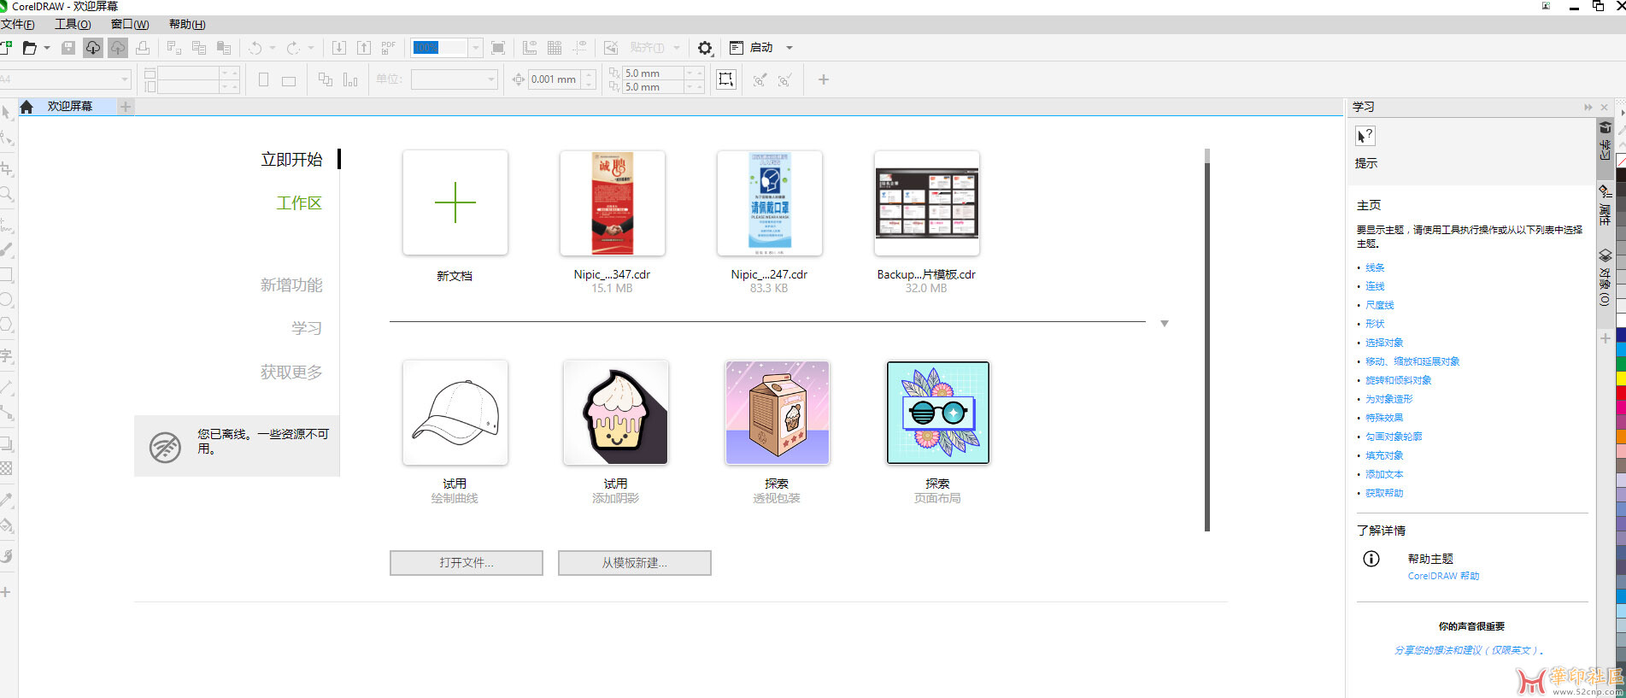
Task: Open the 获取帮助 link
Action: [1384, 493]
